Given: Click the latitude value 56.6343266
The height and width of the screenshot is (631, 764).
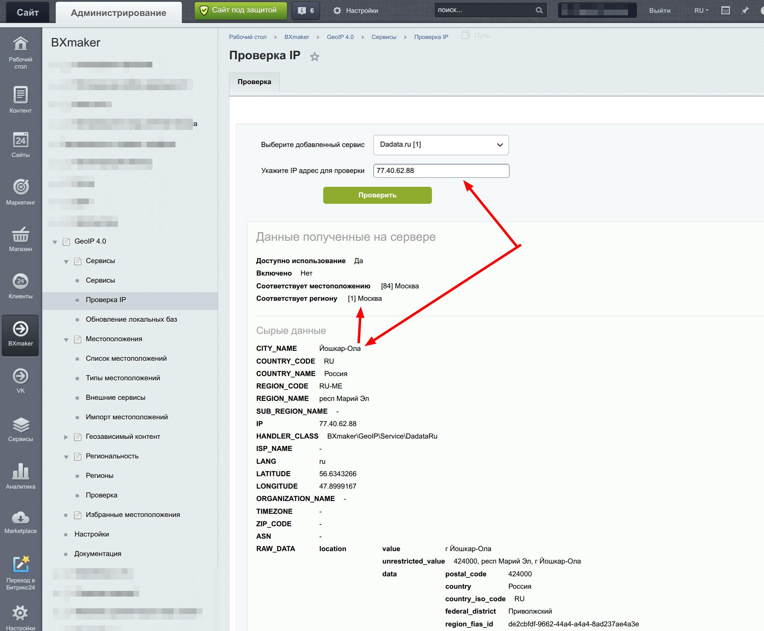Looking at the screenshot, I should 338,474.
